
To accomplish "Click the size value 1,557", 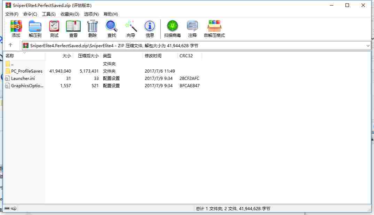I will coord(66,86).
